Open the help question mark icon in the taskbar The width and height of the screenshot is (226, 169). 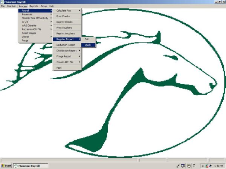click(x=189, y=166)
